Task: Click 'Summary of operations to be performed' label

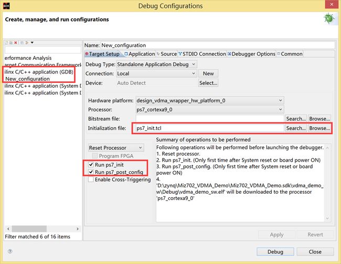Action: point(203,140)
